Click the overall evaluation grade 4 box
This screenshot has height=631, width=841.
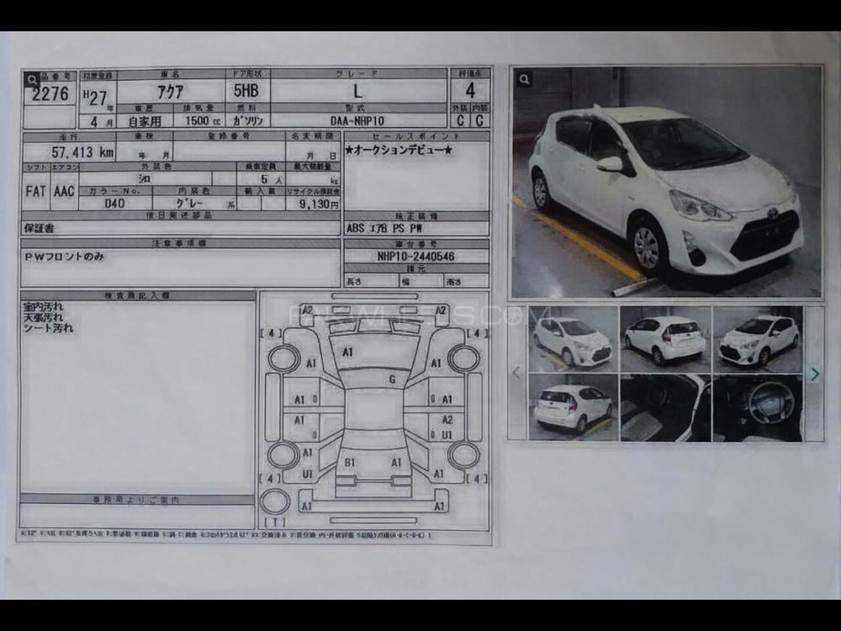click(x=470, y=91)
